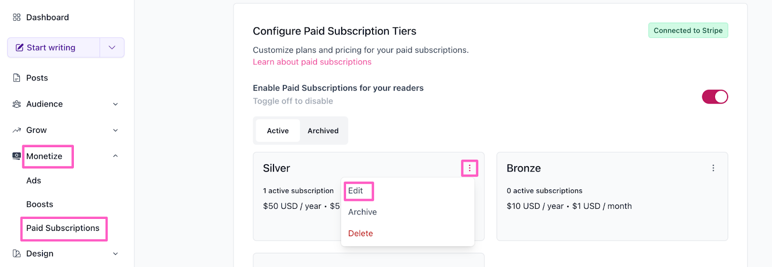The image size is (772, 267).
Task: Select Delete in the Silver menu
Action: 360,233
